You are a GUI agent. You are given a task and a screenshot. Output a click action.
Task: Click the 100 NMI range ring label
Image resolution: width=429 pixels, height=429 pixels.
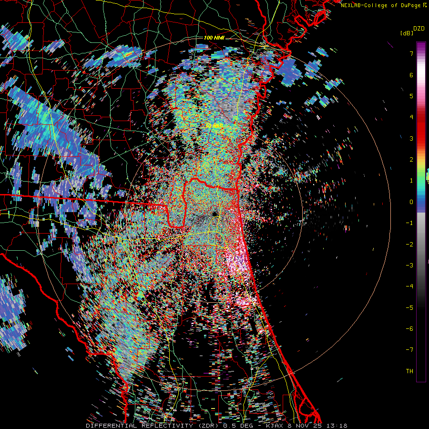[x=214, y=38]
